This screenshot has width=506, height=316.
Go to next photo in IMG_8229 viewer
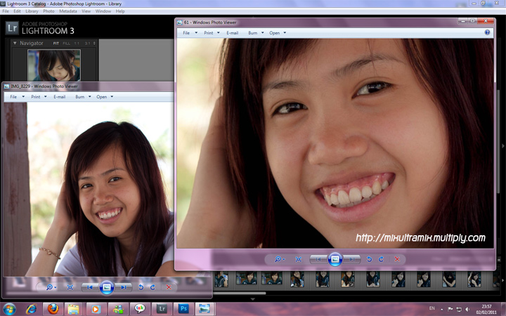123,287
